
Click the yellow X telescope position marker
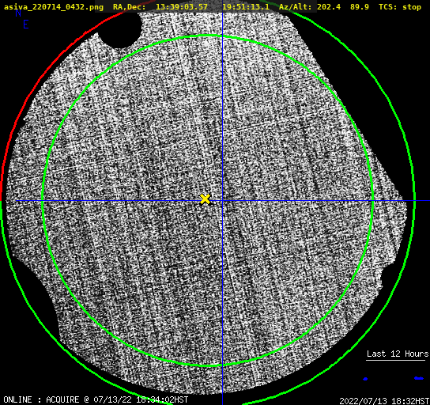(x=205, y=199)
